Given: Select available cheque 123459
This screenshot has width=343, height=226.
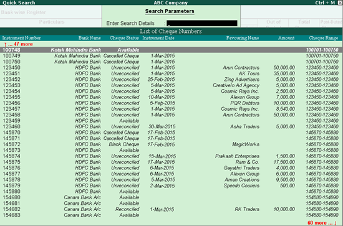Looking at the screenshot, I should pos(171,121).
